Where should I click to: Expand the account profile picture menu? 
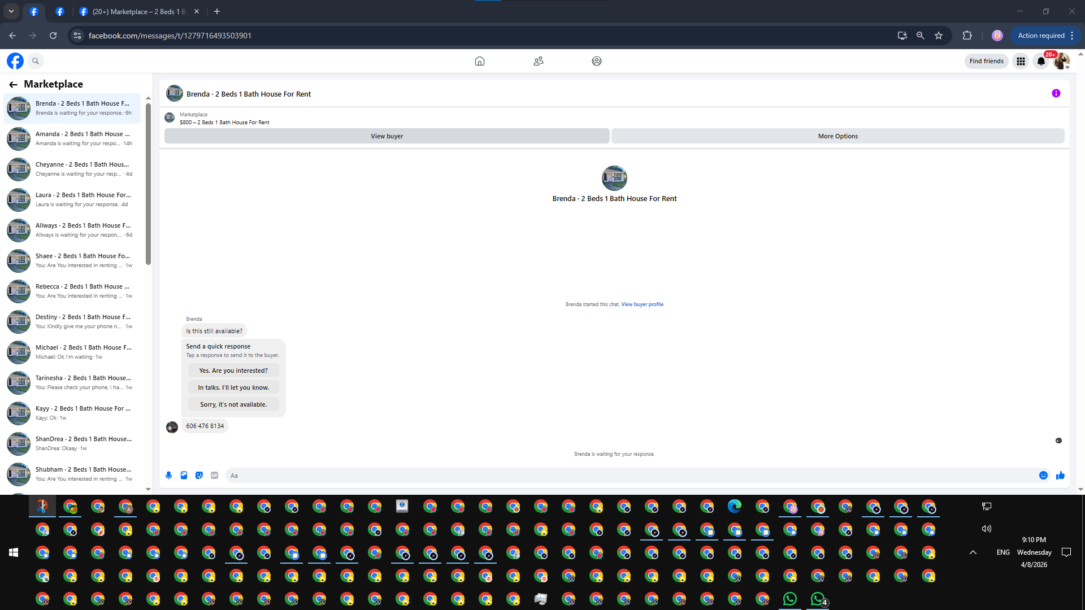coord(1062,61)
